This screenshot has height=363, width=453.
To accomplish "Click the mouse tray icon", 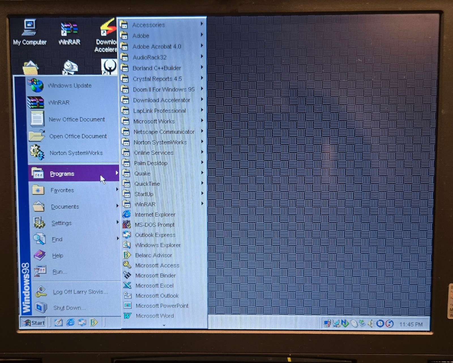I will pos(354,323).
